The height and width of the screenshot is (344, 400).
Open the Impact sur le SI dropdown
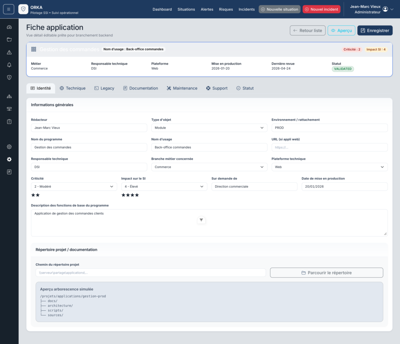(x=164, y=186)
